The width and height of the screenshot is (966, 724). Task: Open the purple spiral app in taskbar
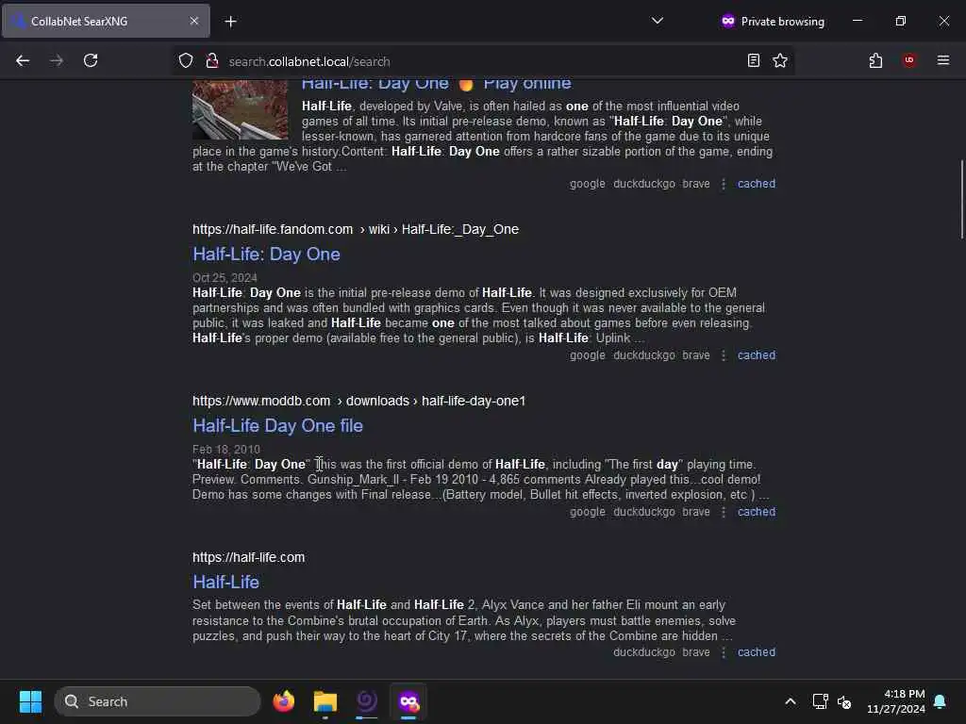(x=367, y=701)
